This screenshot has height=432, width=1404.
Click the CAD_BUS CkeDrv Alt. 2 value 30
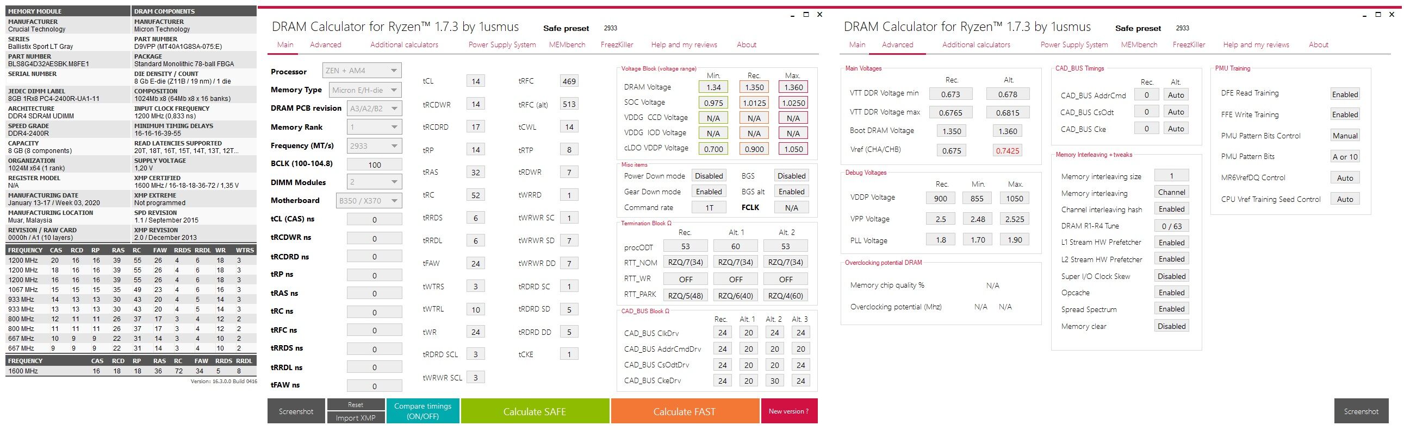click(x=774, y=381)
